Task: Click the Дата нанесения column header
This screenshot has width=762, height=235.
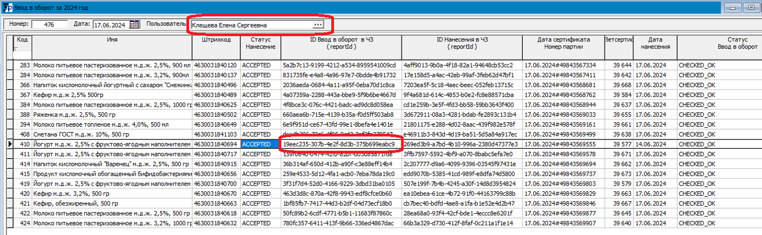Action: [654, 43]
